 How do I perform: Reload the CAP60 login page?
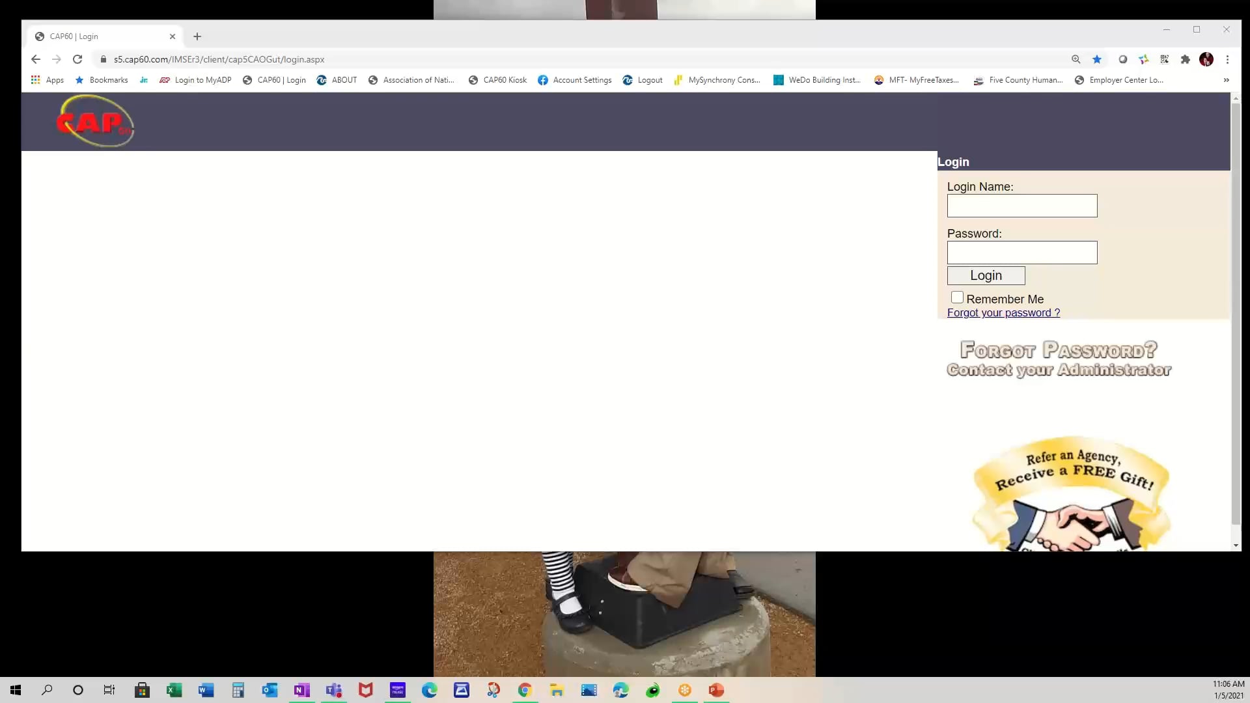pyautogui.click(x=77, y=59)
